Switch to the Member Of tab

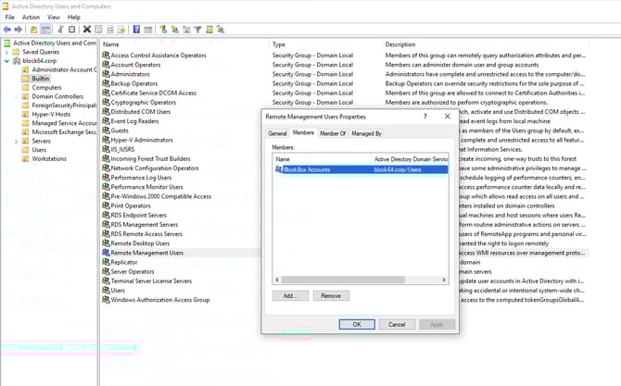pyautogui.click(x=333, y=133)
